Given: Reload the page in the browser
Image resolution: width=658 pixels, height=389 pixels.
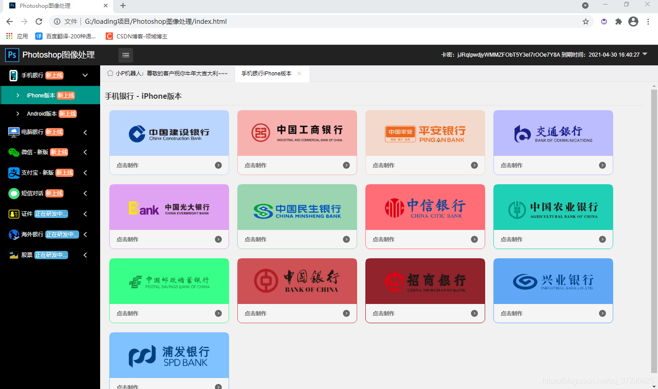Looking at the screenshot, I should coord(39,21).
